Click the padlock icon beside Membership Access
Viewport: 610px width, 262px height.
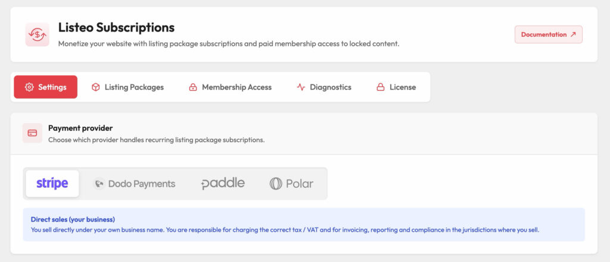tap(193, 87)
